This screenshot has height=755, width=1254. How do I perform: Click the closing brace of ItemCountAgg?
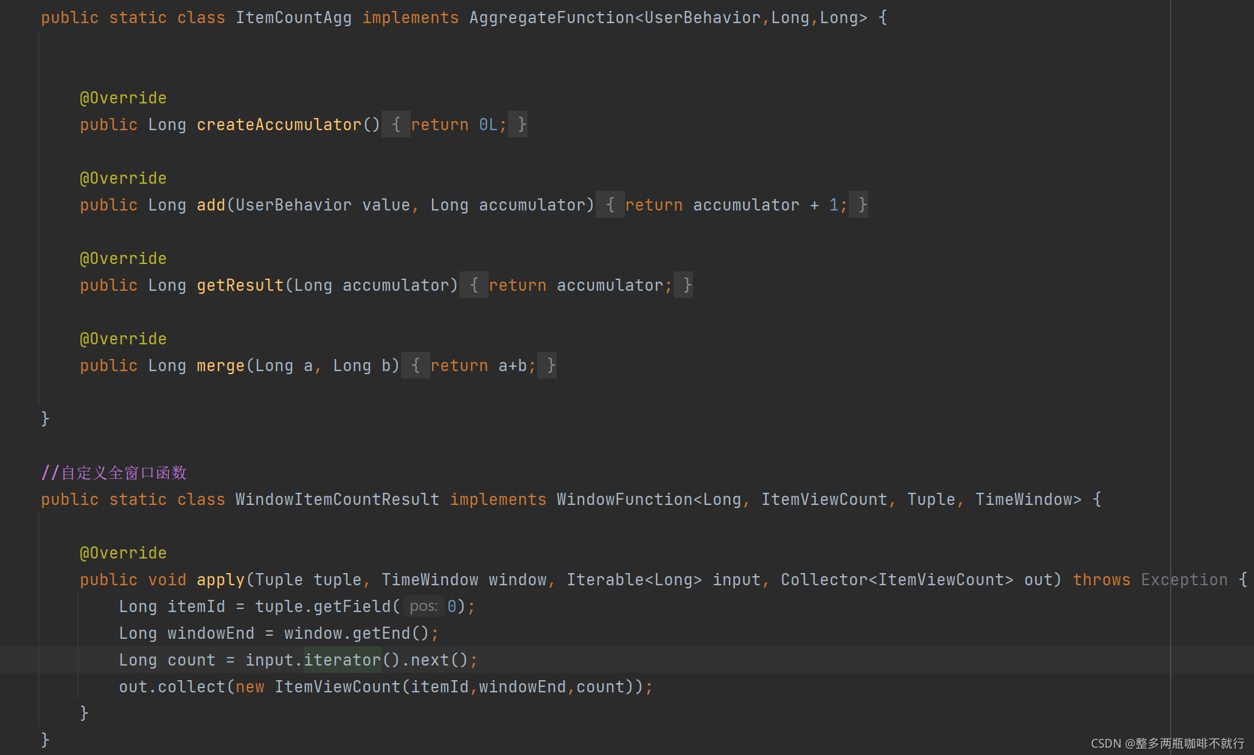[44, 418]
